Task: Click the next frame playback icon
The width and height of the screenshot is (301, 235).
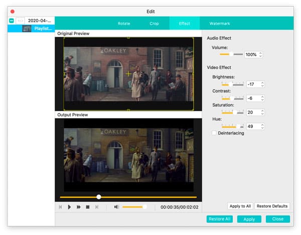Action: point(97,207)
